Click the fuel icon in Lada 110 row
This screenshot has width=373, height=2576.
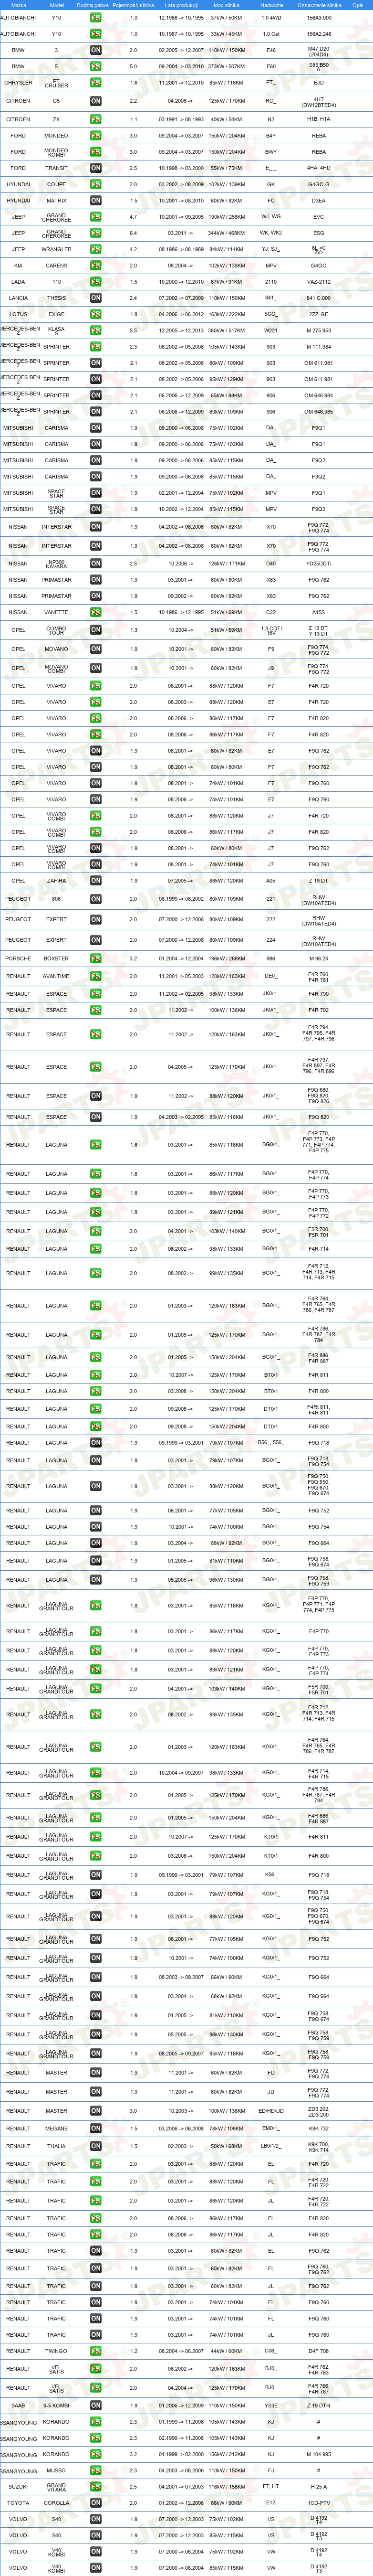(x=95, y=282)
